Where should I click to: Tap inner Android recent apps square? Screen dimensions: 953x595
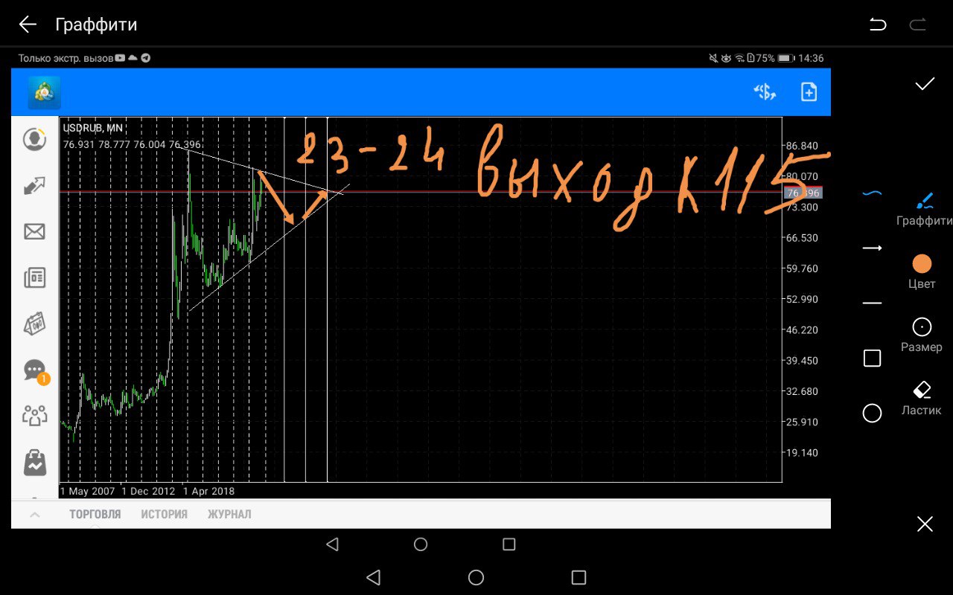pyautogui.click(x=509, y=544)
